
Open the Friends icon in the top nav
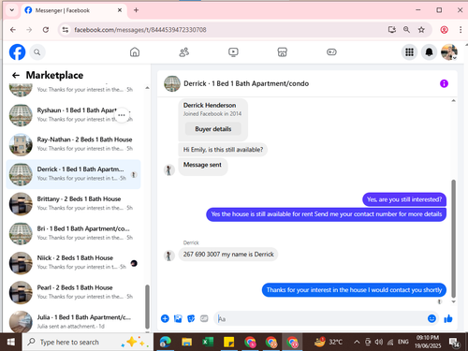tap(183, 51)
